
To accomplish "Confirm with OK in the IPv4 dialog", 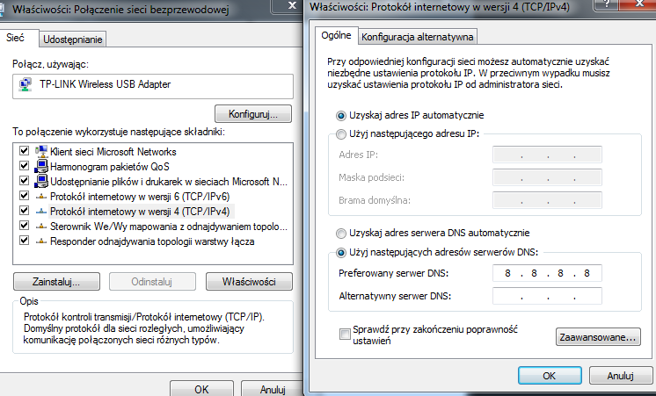I will coord(550,376).
